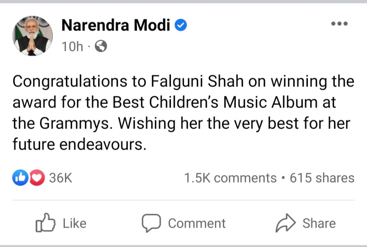Screen dimensions: 367x247
Task: Open the Narendra Modi profile name
Action: [116, 25]
